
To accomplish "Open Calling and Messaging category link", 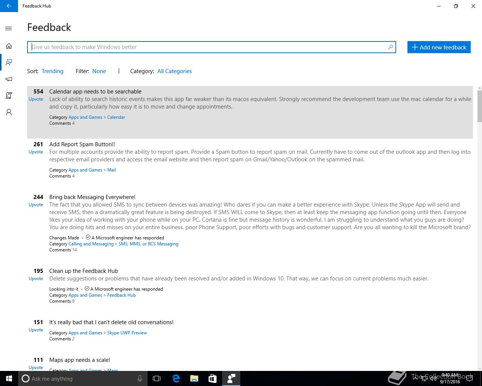I will 91,244.
